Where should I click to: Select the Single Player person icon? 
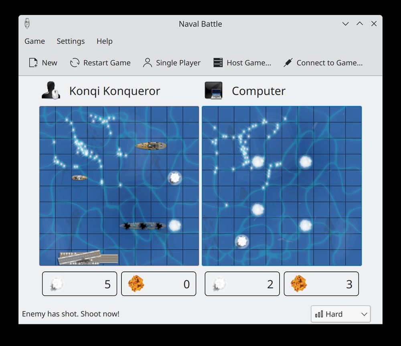pos(147,63)
